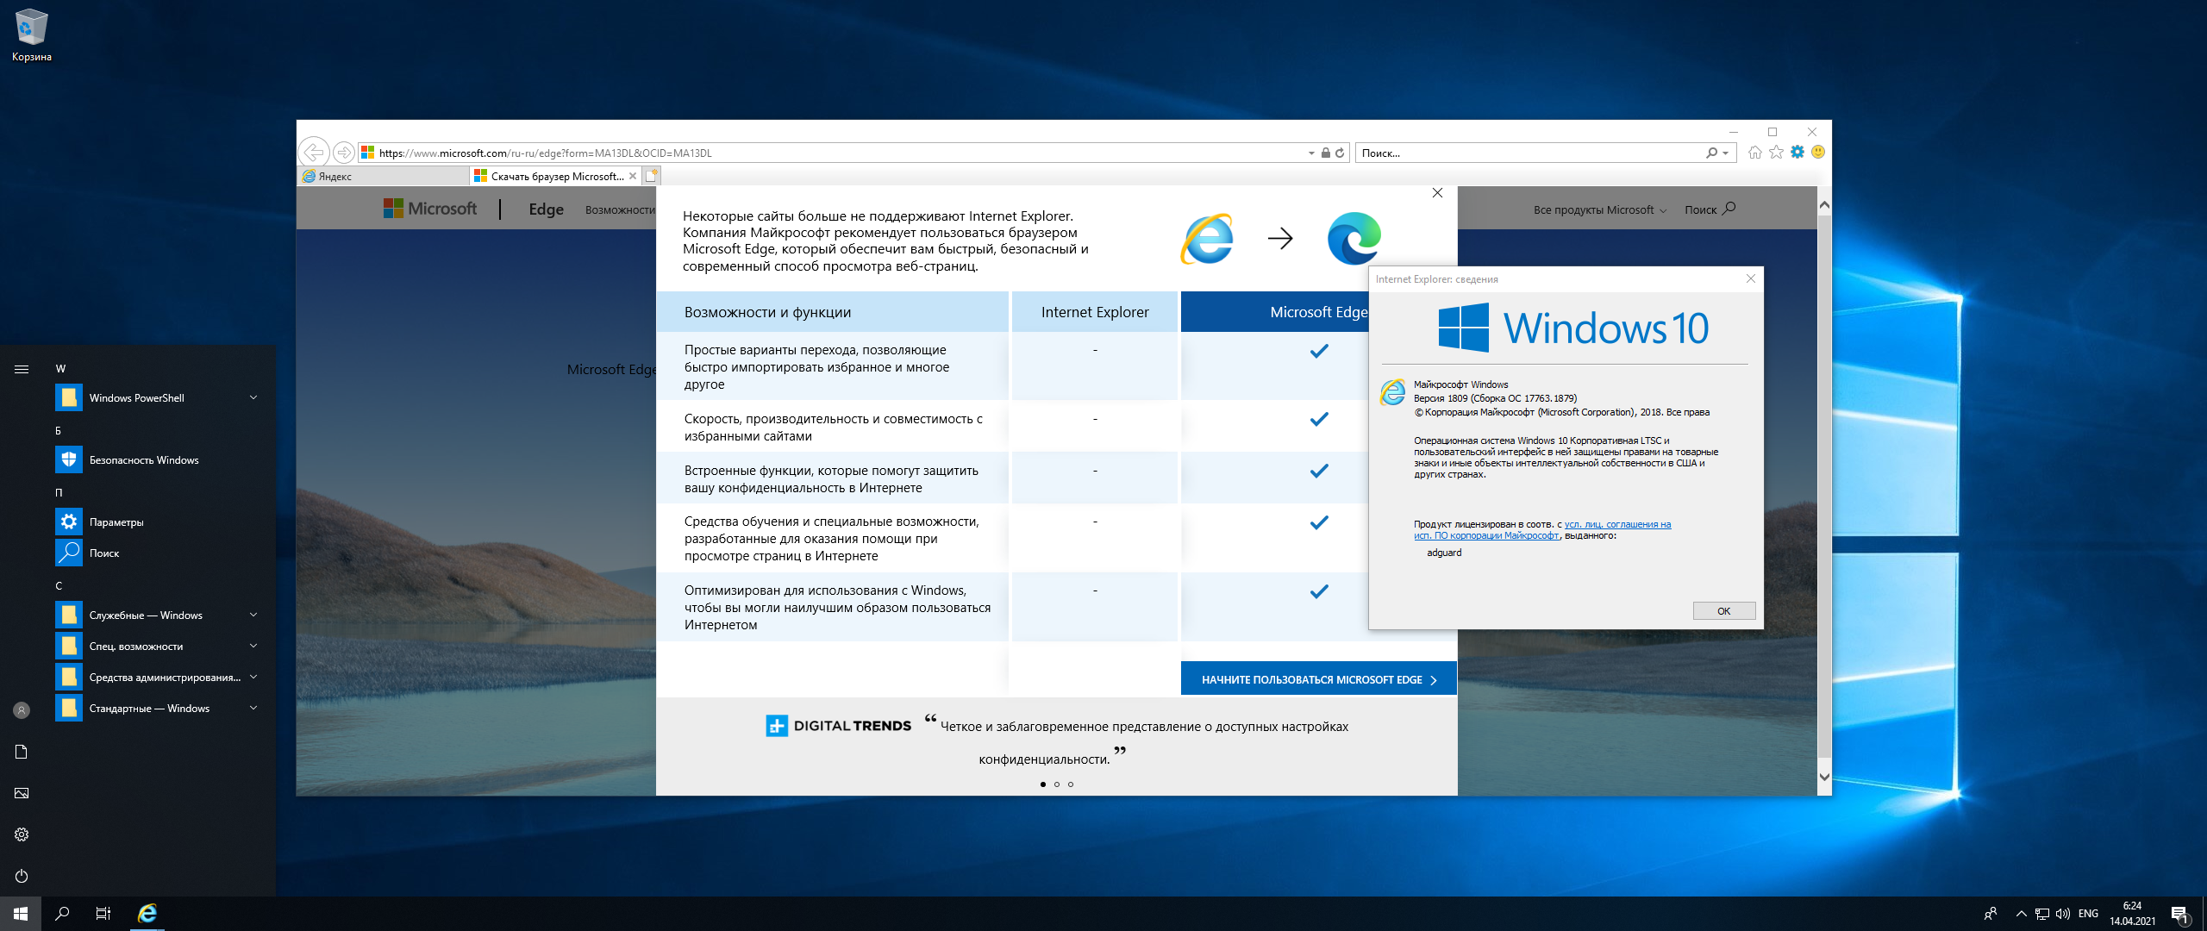Close the Edge recommendation popup
This screenshot has height=931, width=2207.
1437,193
